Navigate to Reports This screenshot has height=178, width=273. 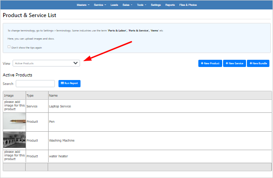click(170, 5)
